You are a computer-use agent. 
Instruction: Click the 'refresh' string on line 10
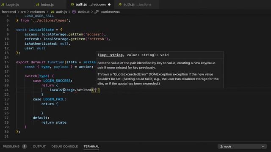(x=97, y=39)
